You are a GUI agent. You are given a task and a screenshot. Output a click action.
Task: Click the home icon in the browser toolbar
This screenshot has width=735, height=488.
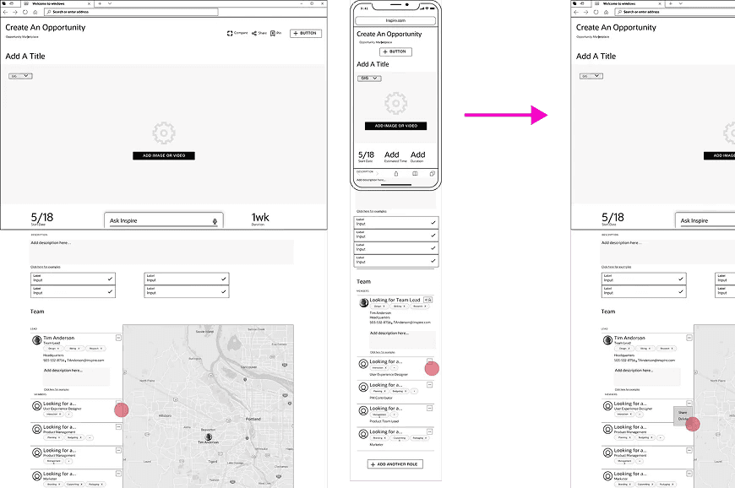[x=35, y=12]
